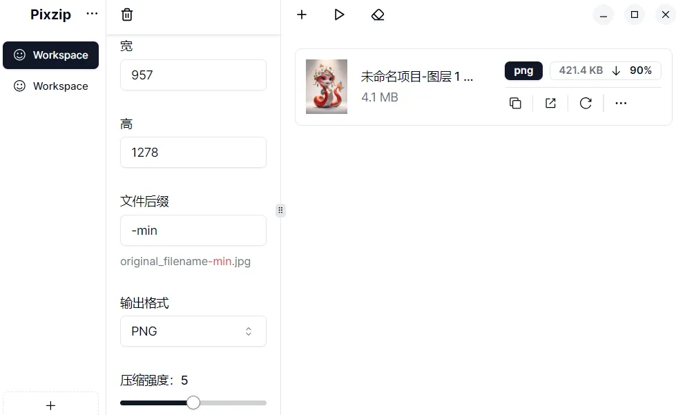Recompress the image with the refresh icon
The width and height of the screenshot is (676, 415).
pyautogui.click(x=586, y=103)
